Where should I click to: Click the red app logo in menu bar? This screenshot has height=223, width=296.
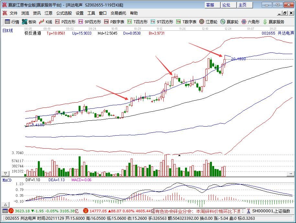tap(5, 13)
